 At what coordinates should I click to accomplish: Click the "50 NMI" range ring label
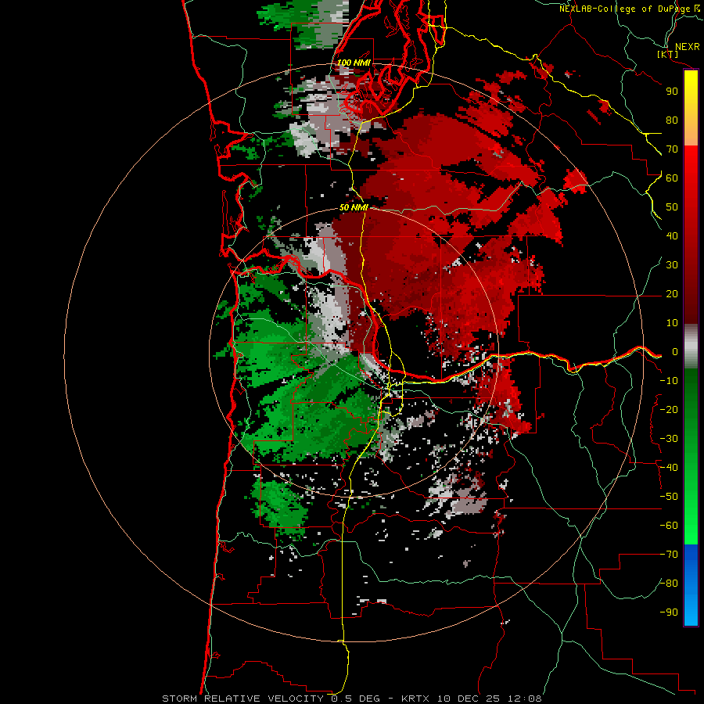click(354, 207)
